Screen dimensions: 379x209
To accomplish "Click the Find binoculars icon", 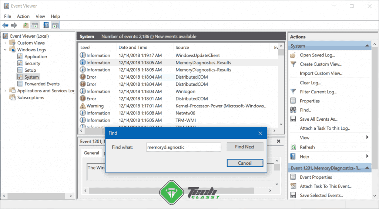I will click(x=293, y=110).
